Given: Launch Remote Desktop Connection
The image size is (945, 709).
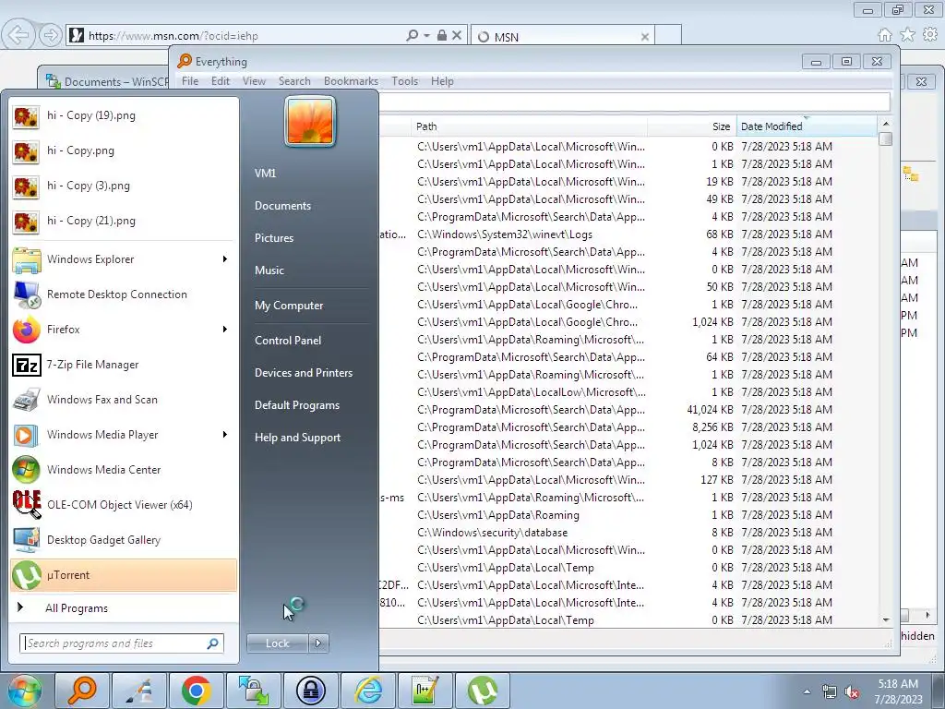Looking at the screenshot, I should (124, 294).
